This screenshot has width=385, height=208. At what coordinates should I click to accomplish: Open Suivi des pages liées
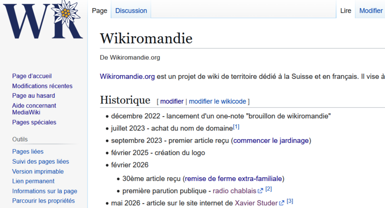tap(40, 162)
